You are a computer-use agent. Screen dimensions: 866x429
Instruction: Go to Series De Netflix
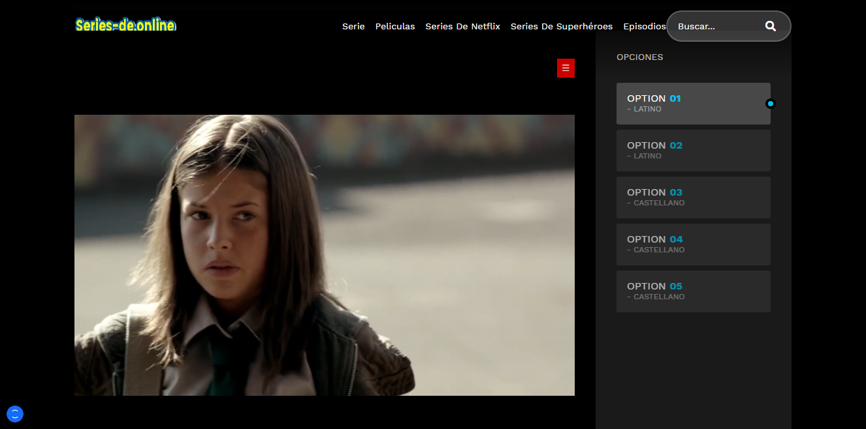462,27
